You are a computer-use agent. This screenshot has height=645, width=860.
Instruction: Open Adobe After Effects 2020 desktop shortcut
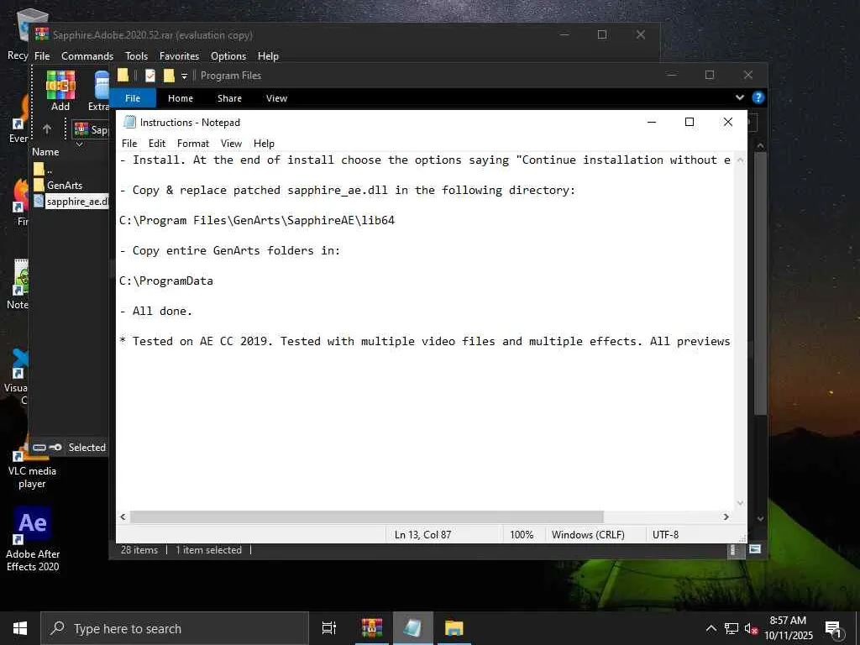click(x=33, y=539)
